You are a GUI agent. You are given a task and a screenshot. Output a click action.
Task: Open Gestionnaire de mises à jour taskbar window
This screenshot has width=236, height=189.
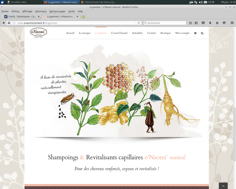[99, 2]
